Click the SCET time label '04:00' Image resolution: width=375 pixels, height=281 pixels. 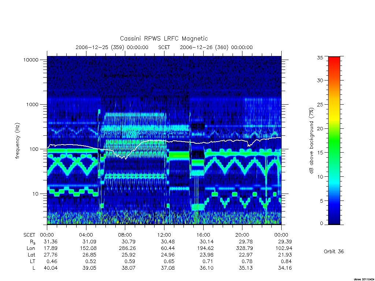point(86,235)
